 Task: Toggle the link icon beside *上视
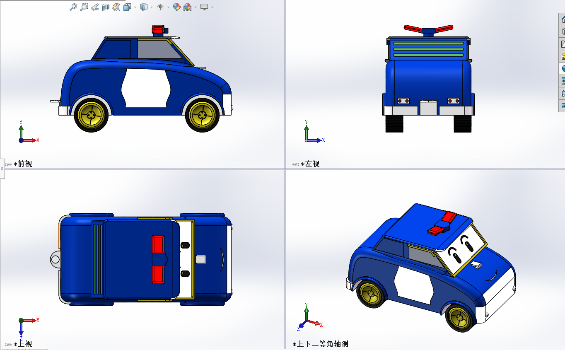[9, 345]
